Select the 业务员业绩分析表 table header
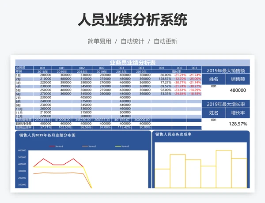265x203 pixels. [132, 63]
